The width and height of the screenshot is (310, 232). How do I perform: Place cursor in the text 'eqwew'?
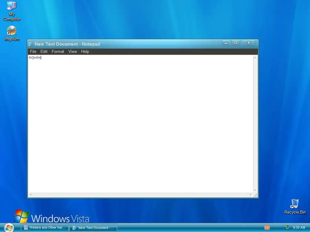pos(35,57)
